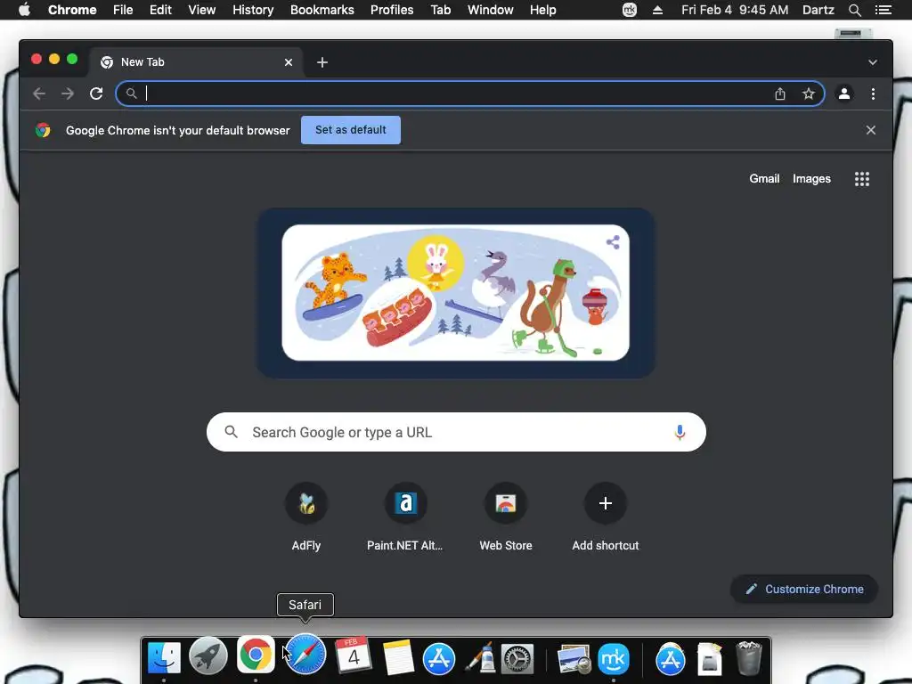Open Spotlight search in menu bar
912x684 pixels.
[854, 10]
